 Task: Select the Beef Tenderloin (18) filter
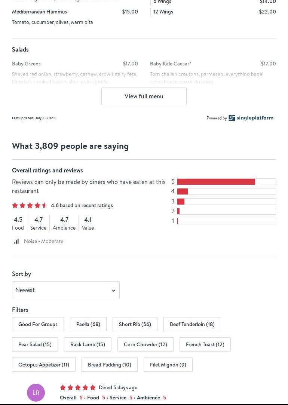click(192, 324)
